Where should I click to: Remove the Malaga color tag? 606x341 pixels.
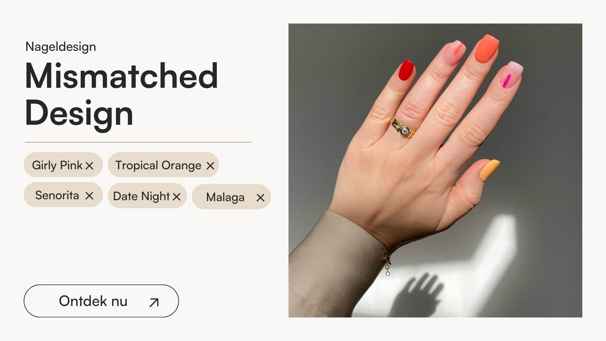tap(261, 198)
